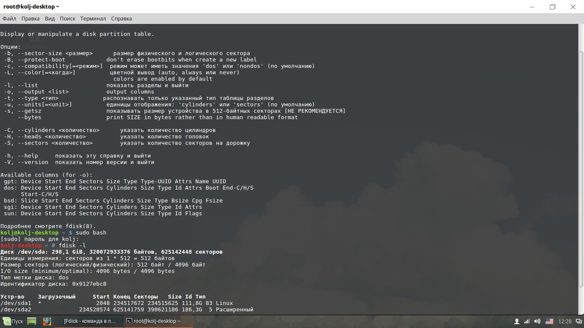
Task: Open the Правка menu
Action: 30,19
